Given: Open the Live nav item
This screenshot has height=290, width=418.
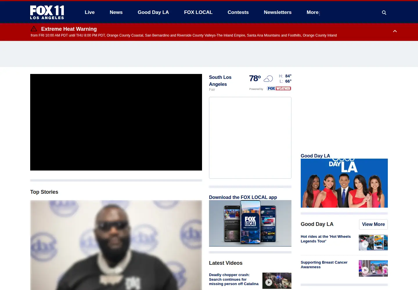Looking at the screenshot, I should (90, 12).
